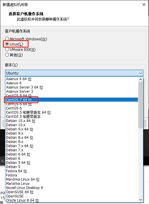Image resolution: width=149 pixels, height=204 pixels.
Task: Select Novell Linux Desktop 9 entry
Action: coord(72,188)
